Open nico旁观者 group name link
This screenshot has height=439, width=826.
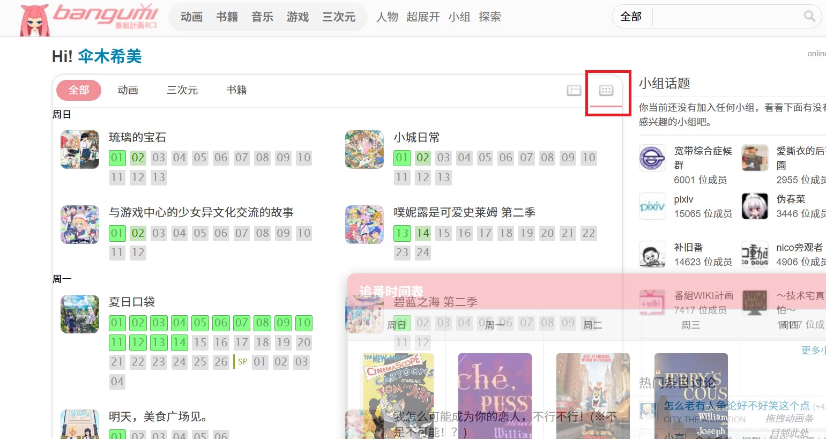[799, 247]
